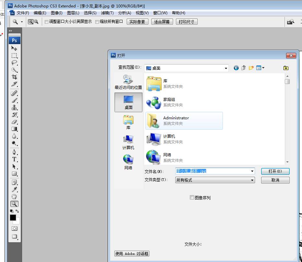
Task: Click the 打开(O) button
Action: [275, 171]
